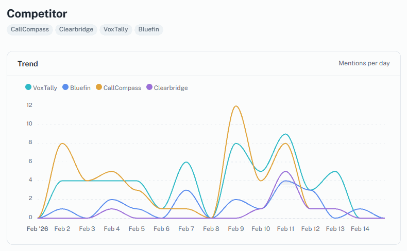The height and width of the screenshot is (251, 407).
Task: Select the Bluefin competitor chip
Action: [x=149, y=29]
